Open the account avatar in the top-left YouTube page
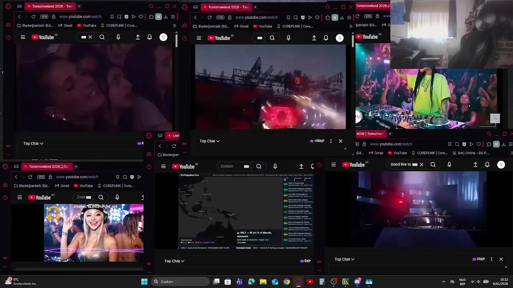Screen dimensions: 513x288 pos(163,37)
